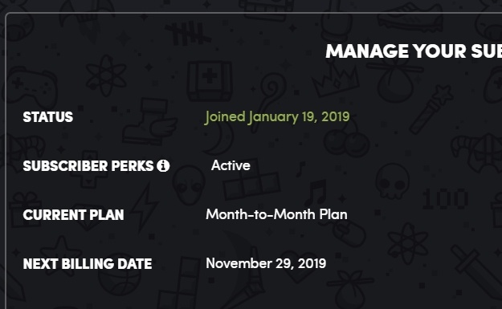Click the magic wand doodle icon
Screen dimensions: 502x309
click(x=431, y=109)
